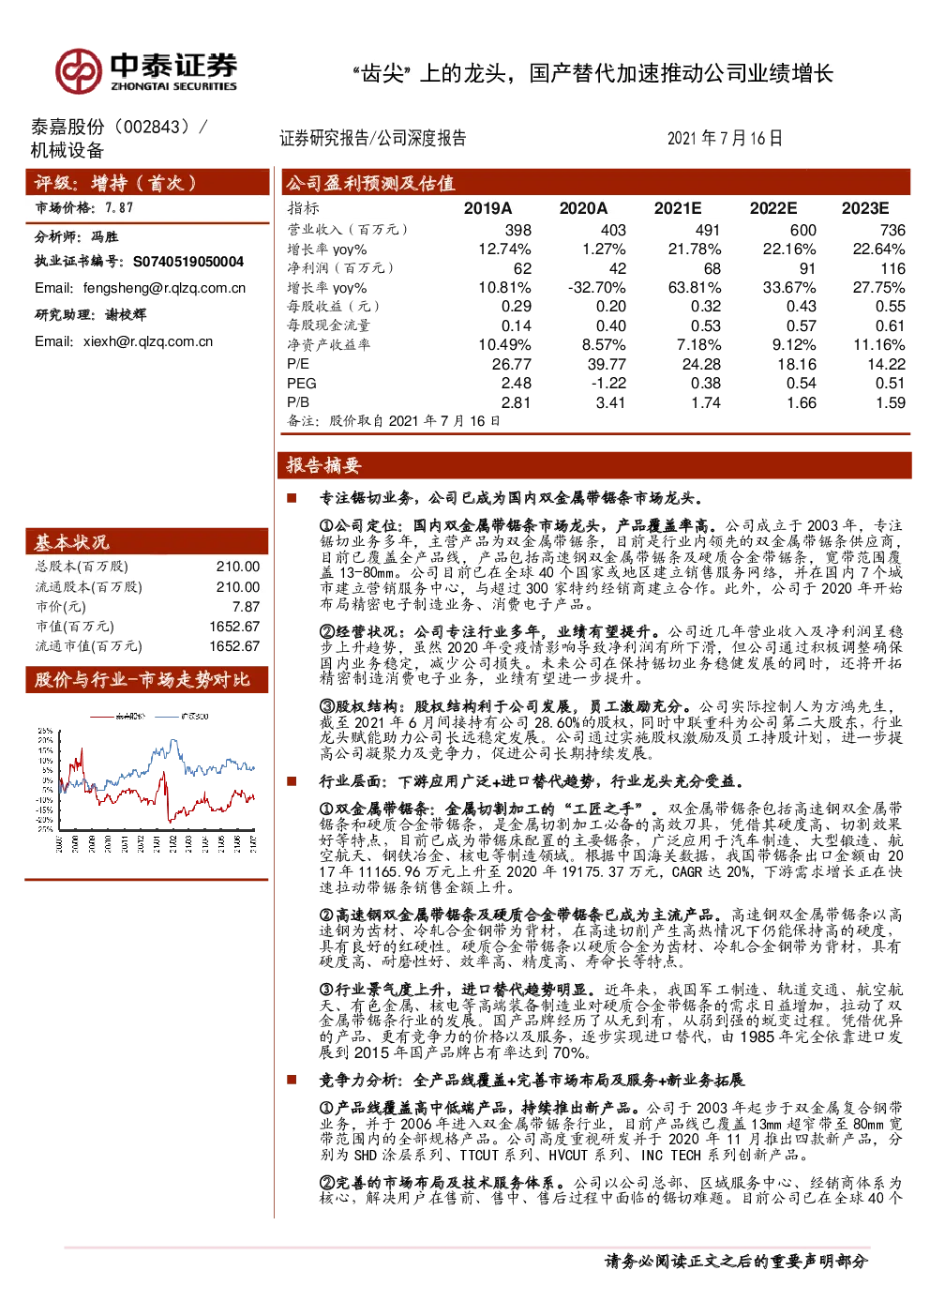Click the 净资产收益率 row label
This screenshot has width=930, height=1316.
[x=328, y=345]
